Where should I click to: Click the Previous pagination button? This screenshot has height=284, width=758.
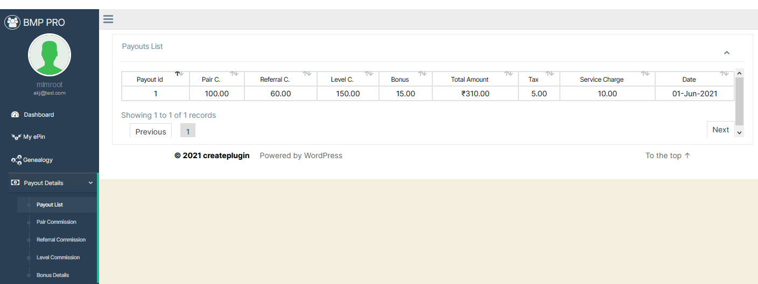tap(151, 131)
